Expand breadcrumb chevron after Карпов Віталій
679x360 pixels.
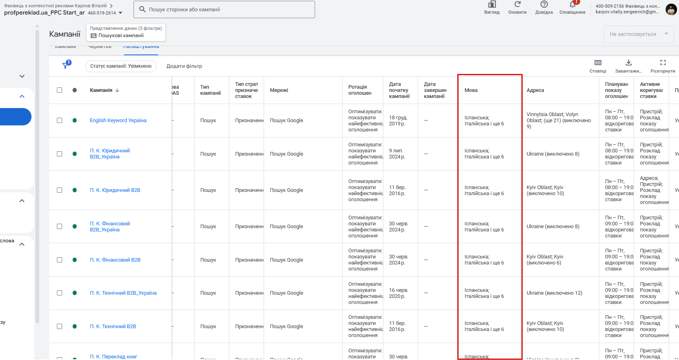pos(111,6)
